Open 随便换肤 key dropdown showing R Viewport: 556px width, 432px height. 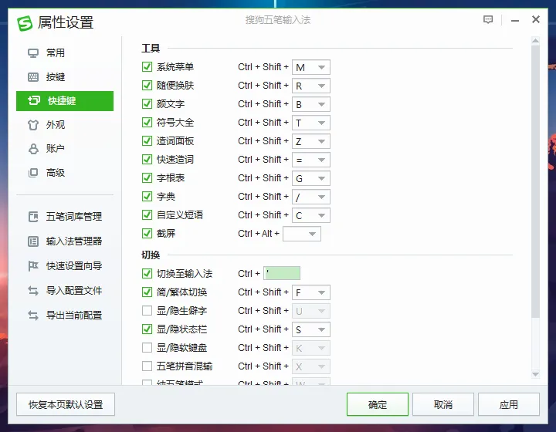(311, 86)
